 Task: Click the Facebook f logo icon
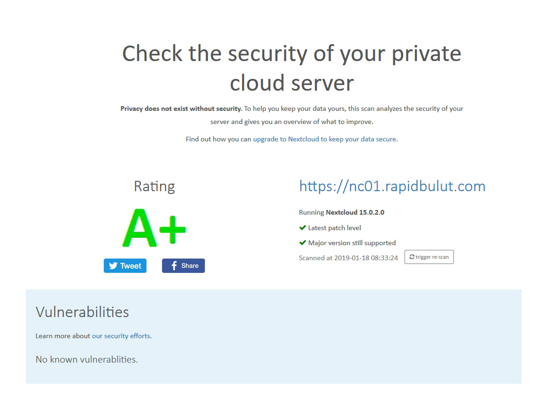click(174, 266)
